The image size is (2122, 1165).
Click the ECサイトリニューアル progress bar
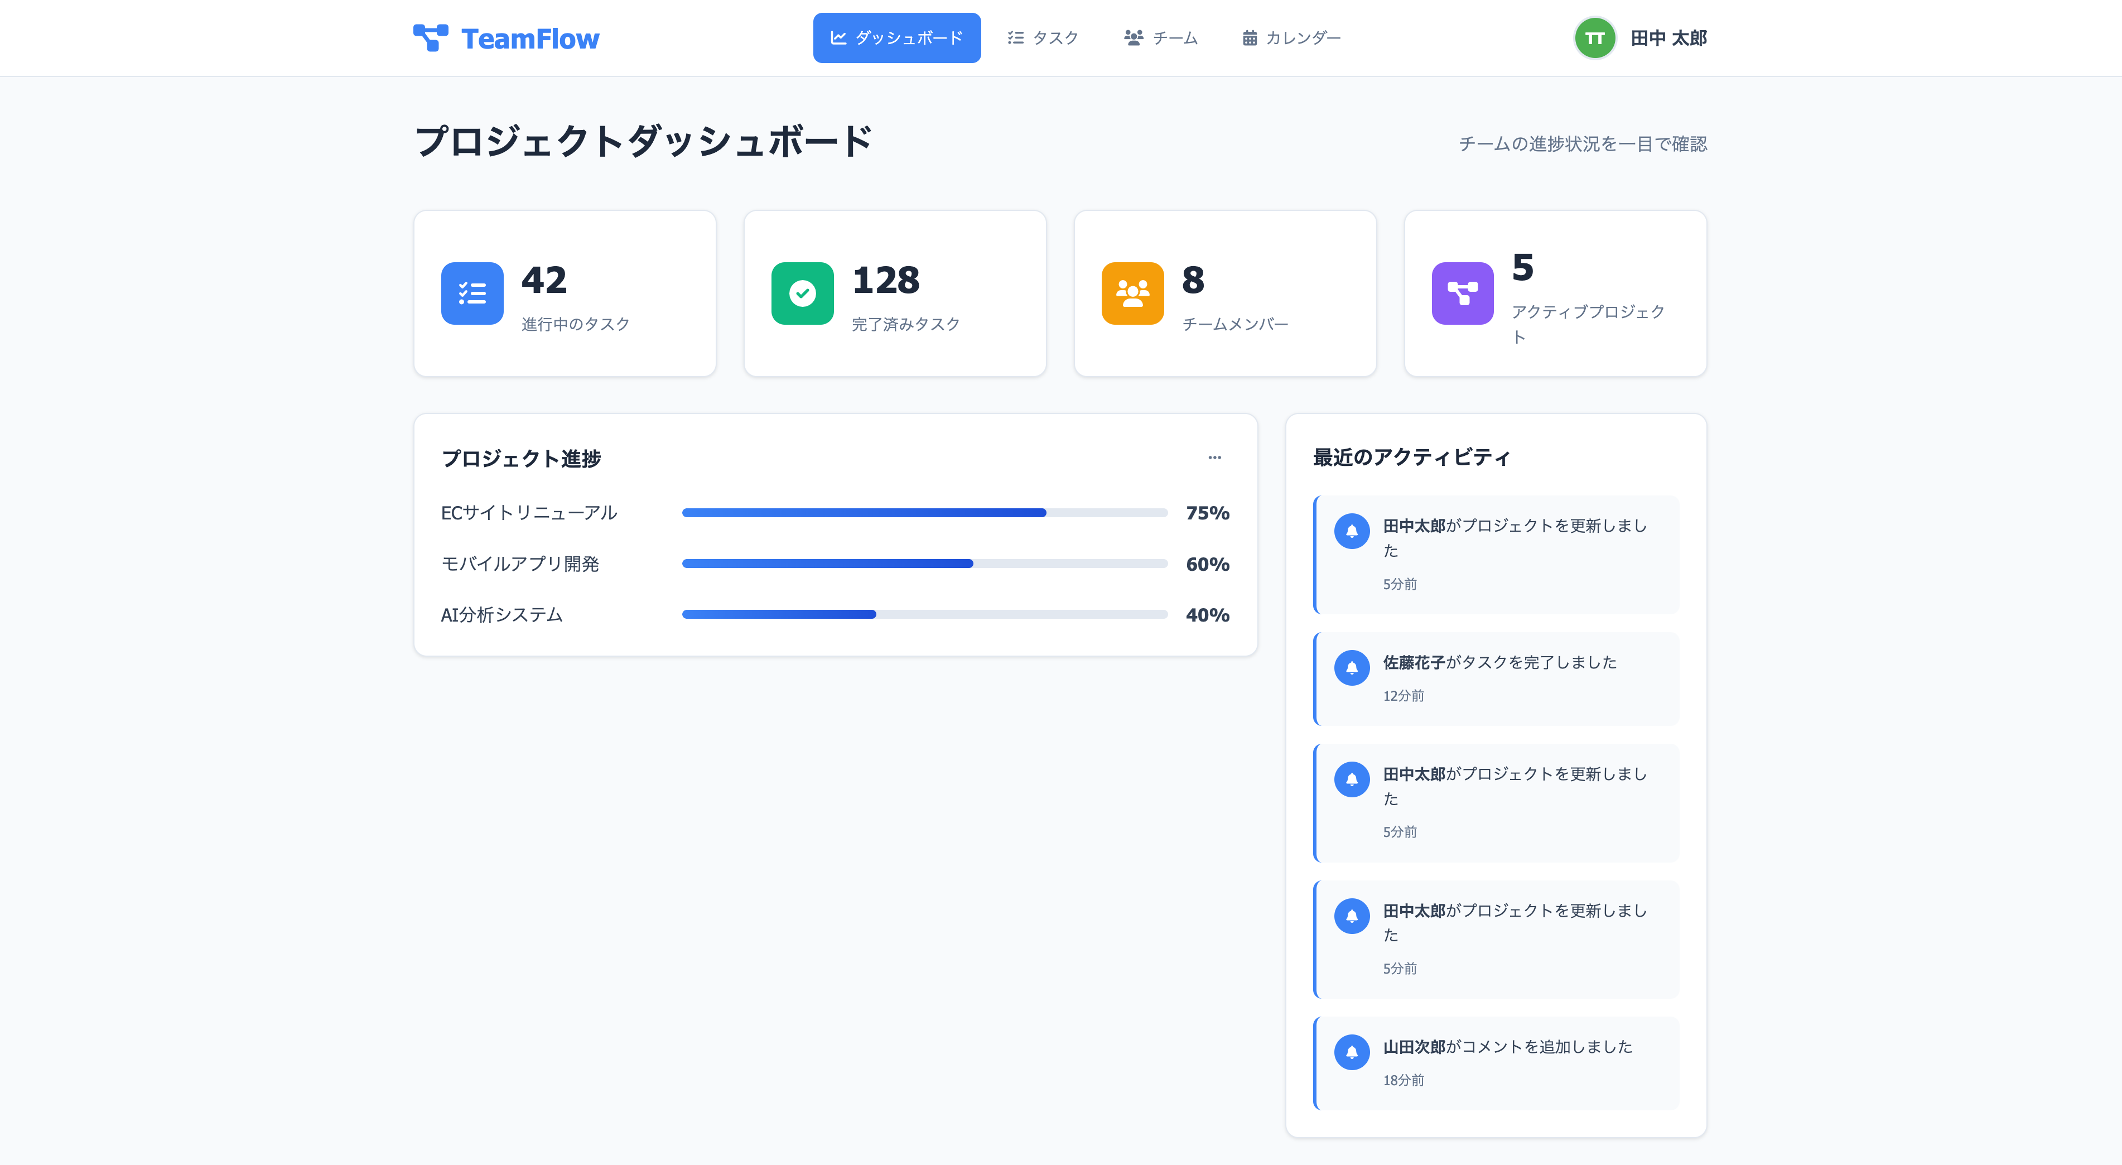click(x=924, y=512)
